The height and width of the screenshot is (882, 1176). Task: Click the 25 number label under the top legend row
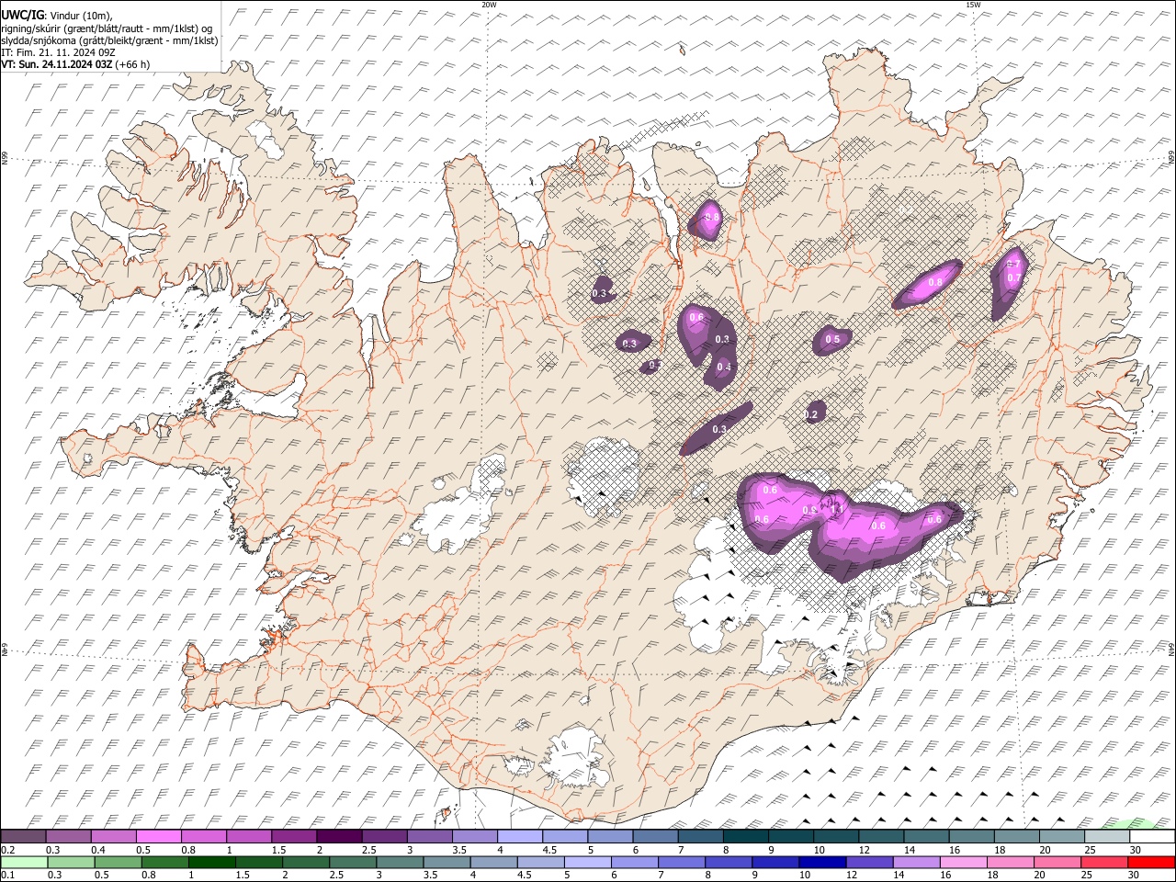(x=1089, y=850)
